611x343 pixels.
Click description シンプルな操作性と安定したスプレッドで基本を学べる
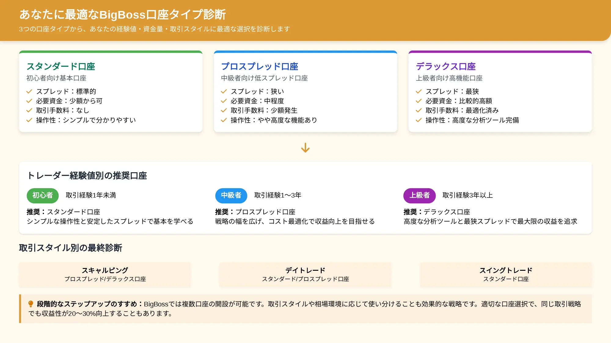click(110, 221)
